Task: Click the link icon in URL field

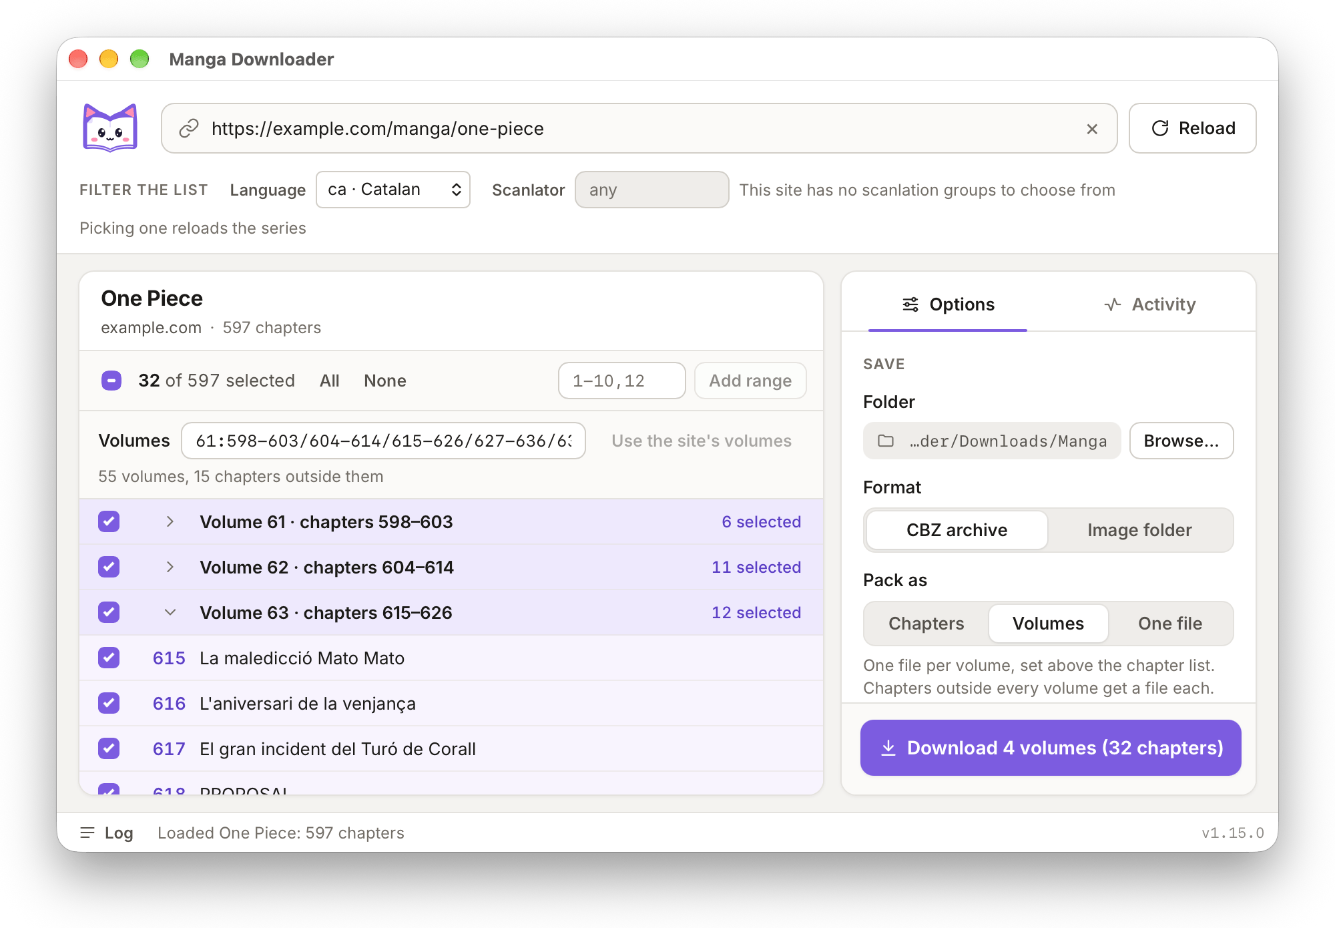Action: pyautogui.click(x=189, y=128)
